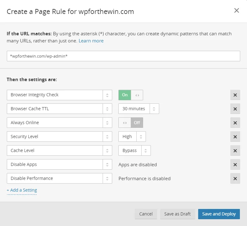This screenshot has height=226, width=247.
Task: Remove the Always Online setting
Action: tap(235, 123)
